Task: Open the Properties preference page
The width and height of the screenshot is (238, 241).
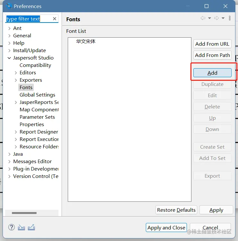Action: coord(32,125)
